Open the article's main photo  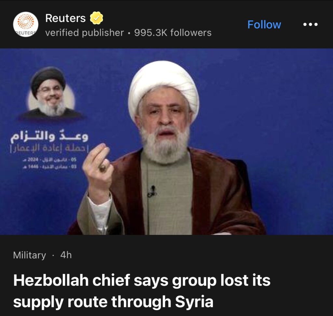(x=166, y=142)
